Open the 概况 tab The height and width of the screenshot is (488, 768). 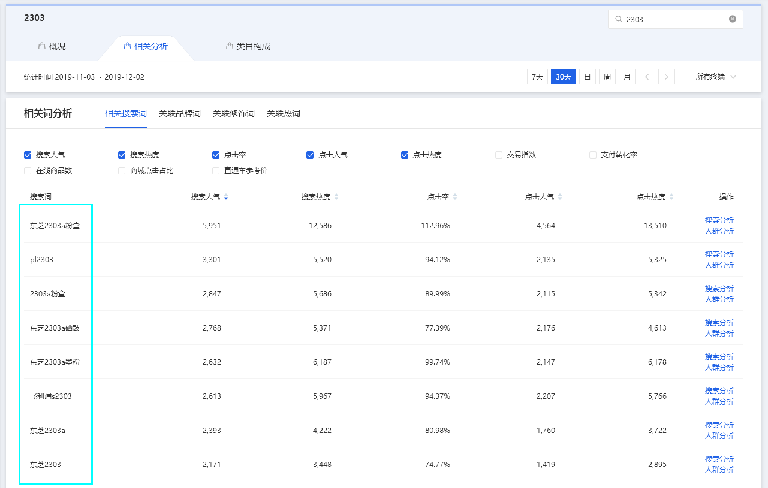(52, 46)
